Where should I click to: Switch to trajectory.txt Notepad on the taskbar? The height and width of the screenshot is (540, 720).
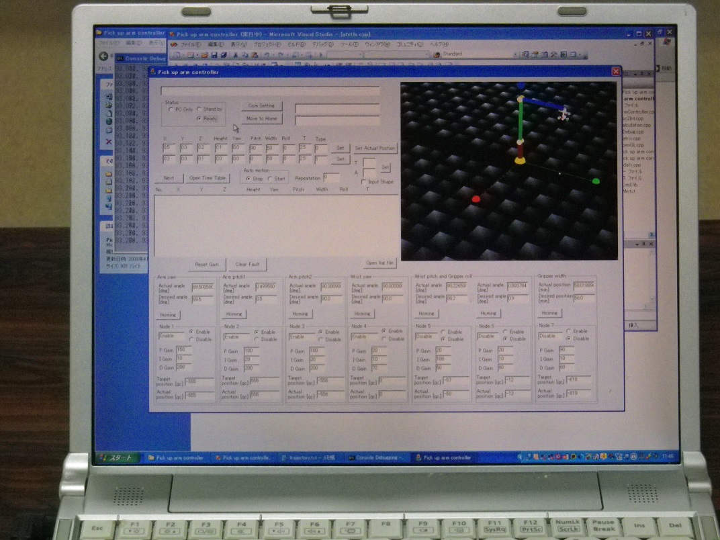point(309,458)
